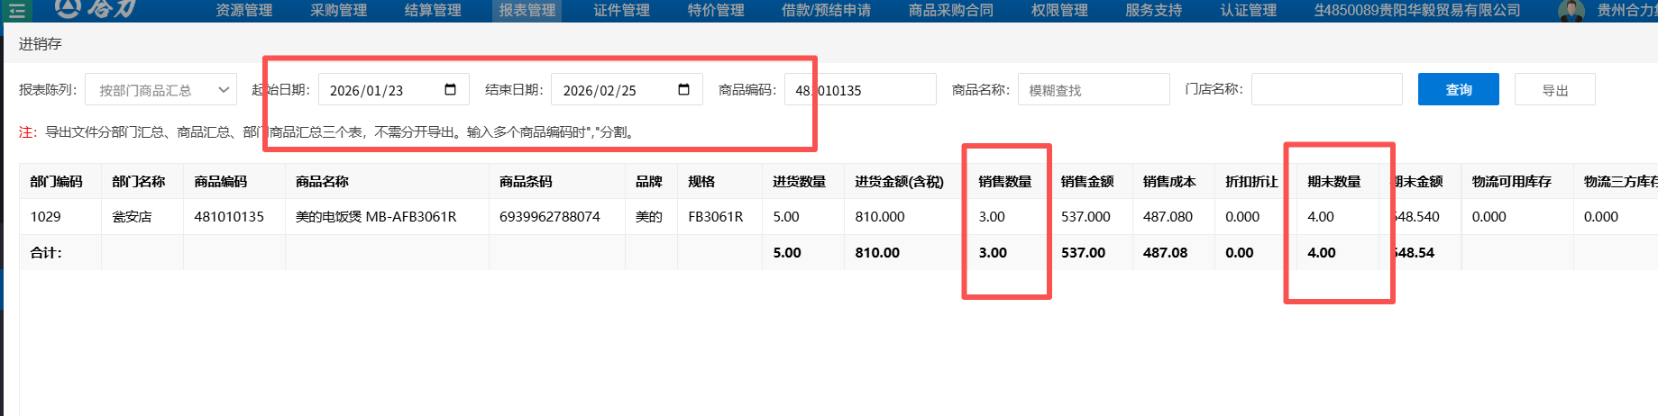Open the 商品采购合同 menu
Viewport: 1658px width, 416px height.
click(950, 11)
